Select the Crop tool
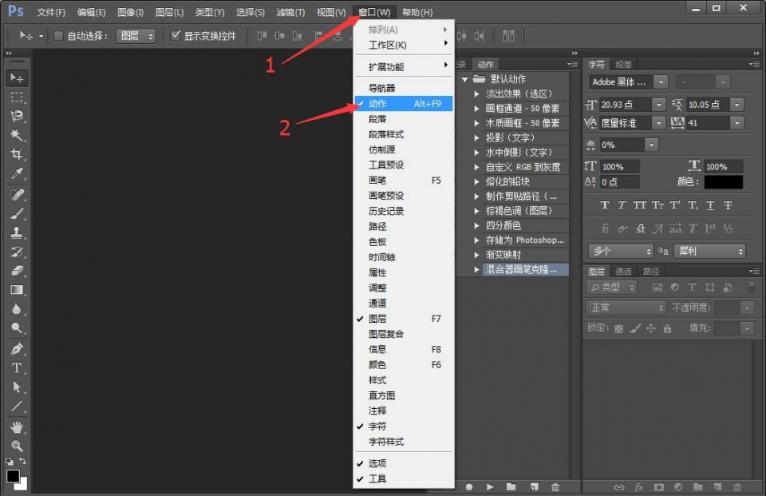766x496 pixels. (x=16, y=155)
